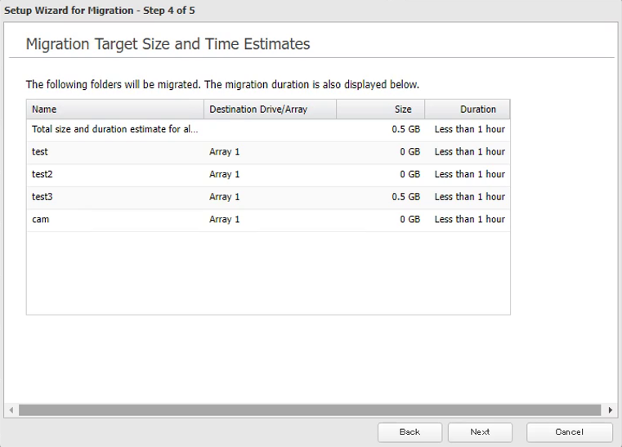
Task: Click the Destination Drive/Array column header
Action: tap(270, 110)
